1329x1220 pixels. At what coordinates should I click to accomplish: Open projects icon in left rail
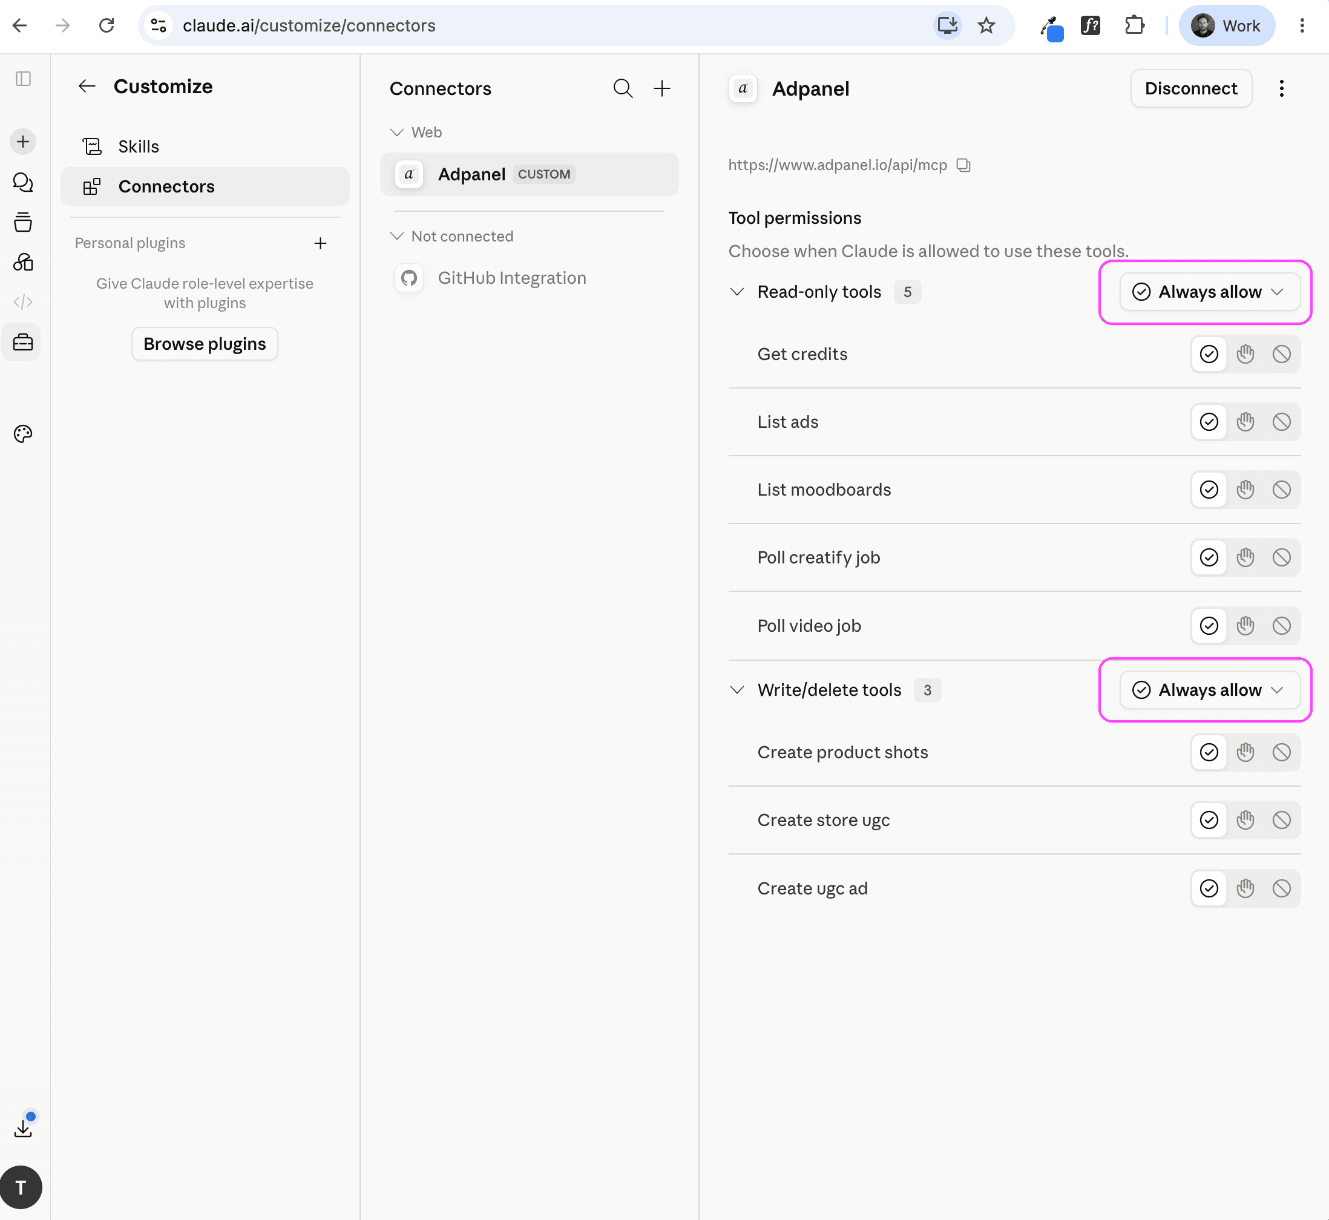[x=23, y=223]
